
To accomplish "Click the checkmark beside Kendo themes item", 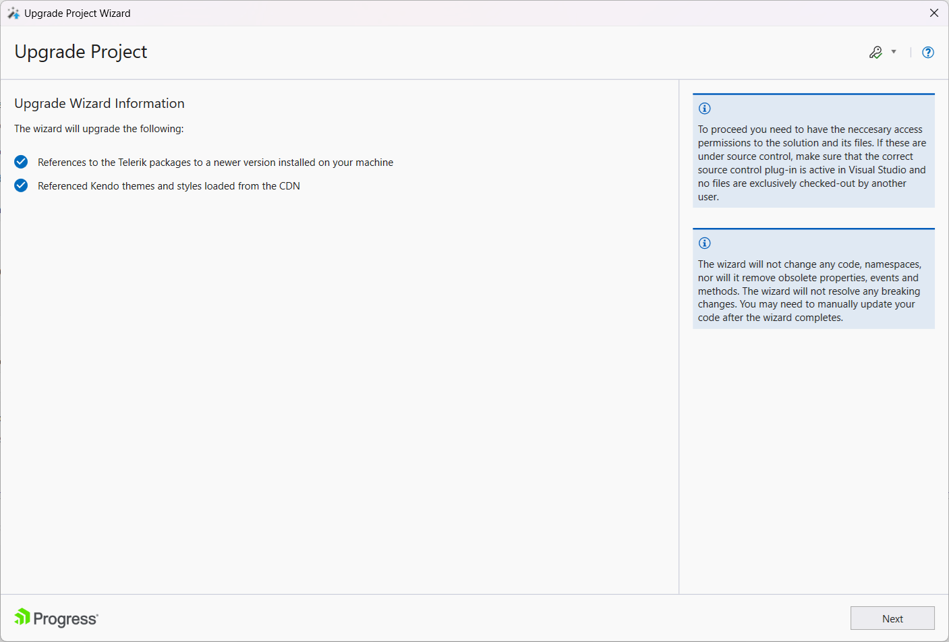I will tap(21, 185).
